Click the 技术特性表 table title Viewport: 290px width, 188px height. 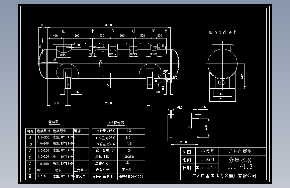(115, 123)
